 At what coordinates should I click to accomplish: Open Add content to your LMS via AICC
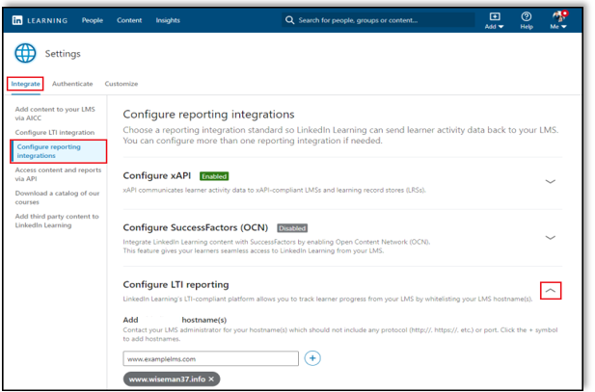tap(55, 114)
